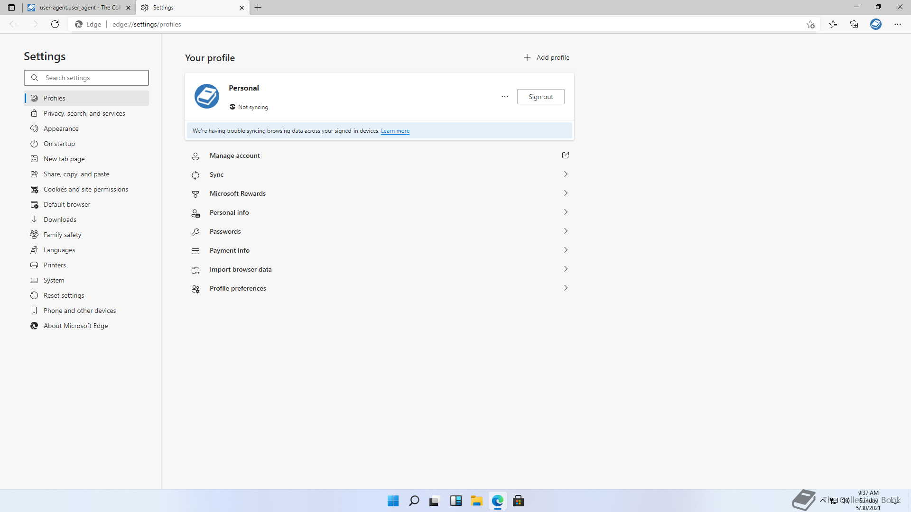The height and width of the screenshot is (512, 911).
Task: Expand Passwords row chevron
Action: pos(566,231)
